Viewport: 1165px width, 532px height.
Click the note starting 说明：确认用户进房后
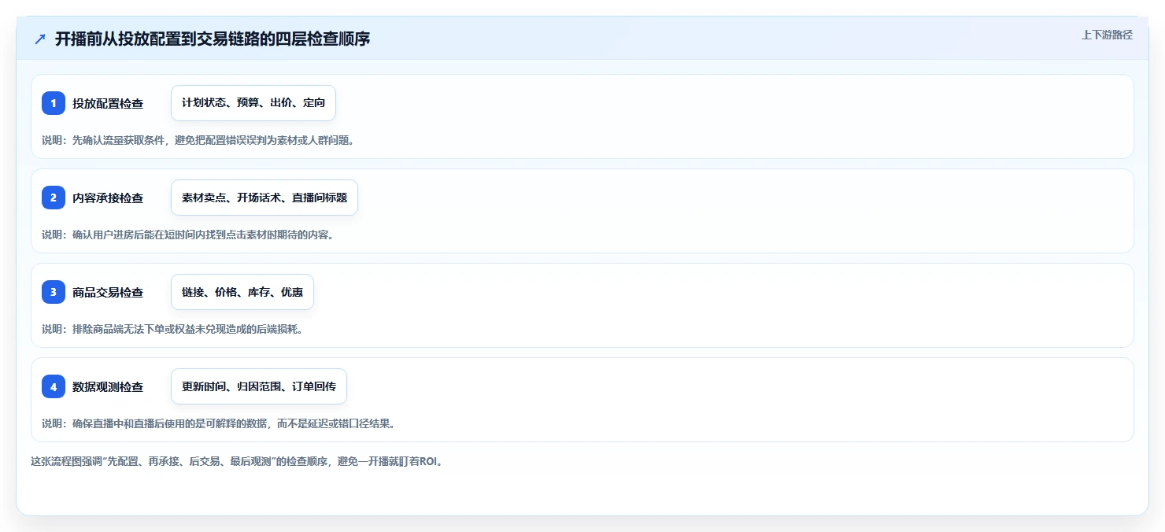click(187, 235)
